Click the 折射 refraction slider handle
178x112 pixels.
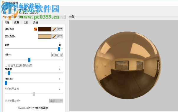(29, 60)
